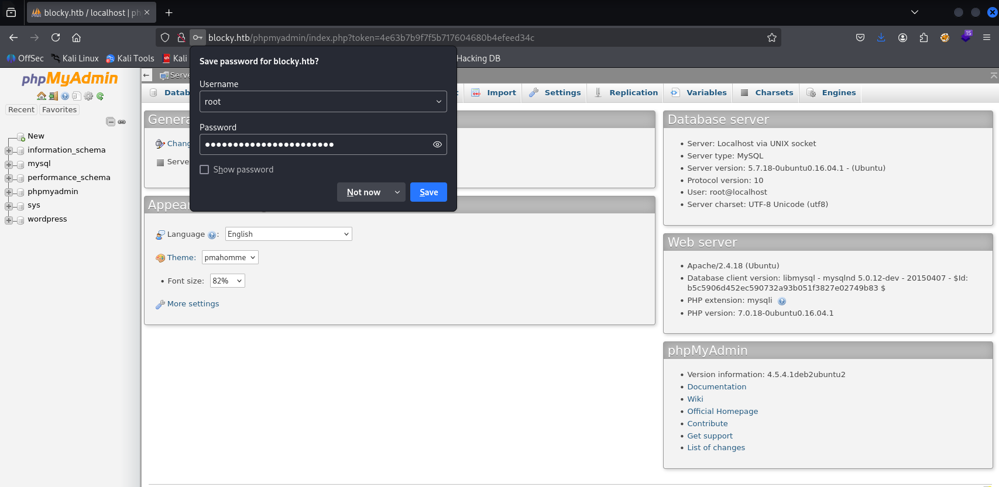
Task: Tick the Show password checkbox
Action: 204,170
